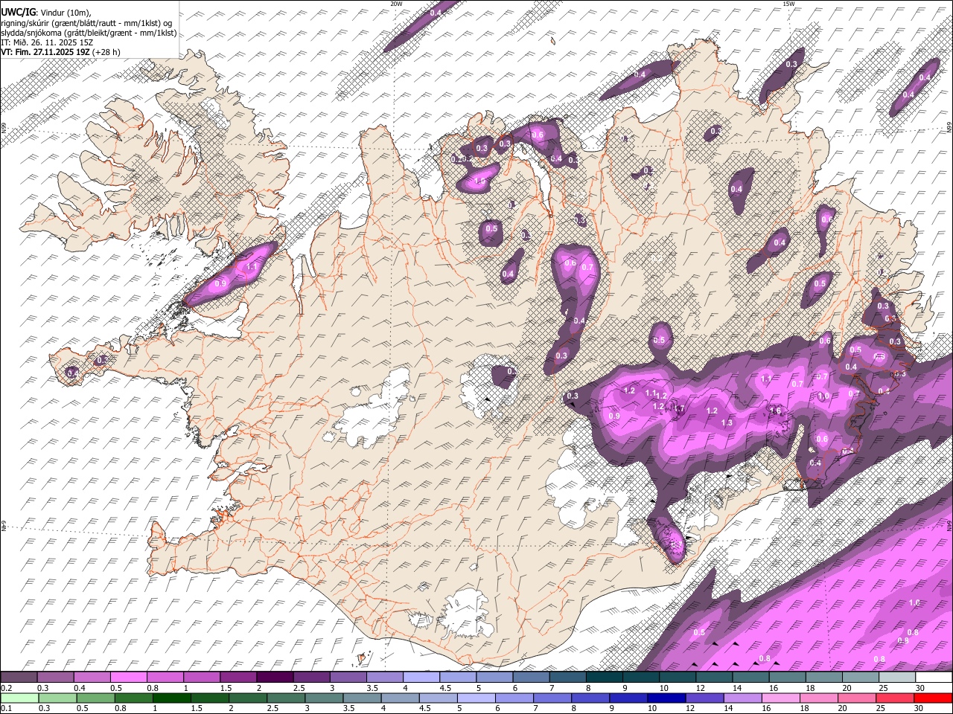953x714 pixels.
Task: Pick the gray-teal lower-row swatch labeled 3
Action: pos(324,698)
